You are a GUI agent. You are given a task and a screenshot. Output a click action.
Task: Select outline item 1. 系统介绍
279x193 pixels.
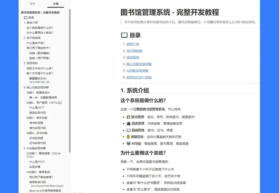(30, 23)
